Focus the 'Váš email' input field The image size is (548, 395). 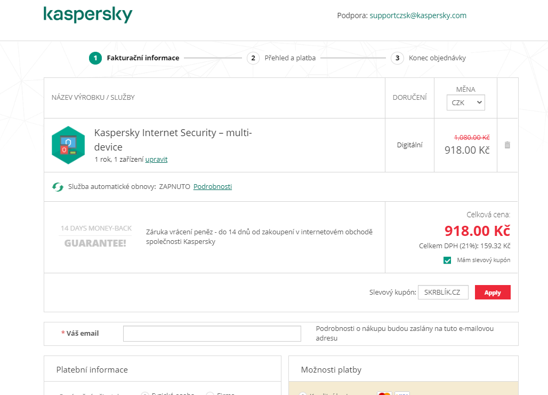(x=212, y=334)
